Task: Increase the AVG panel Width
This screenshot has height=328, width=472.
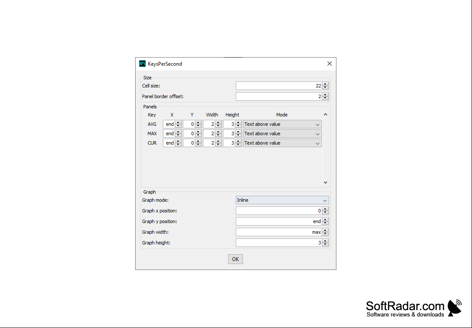Action: tap(218, 122)
